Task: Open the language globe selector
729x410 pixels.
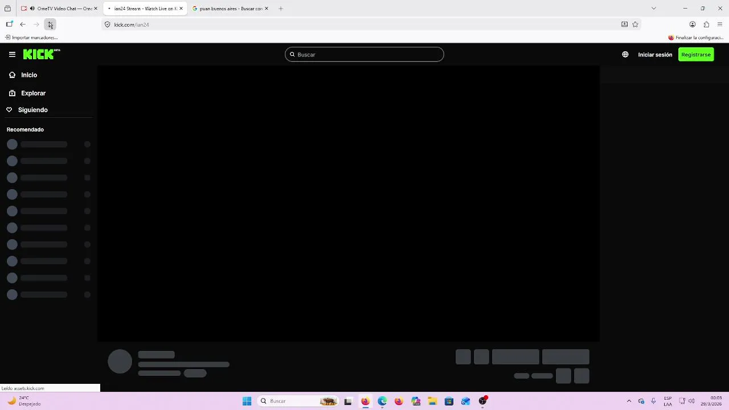Action: (625, 55)
